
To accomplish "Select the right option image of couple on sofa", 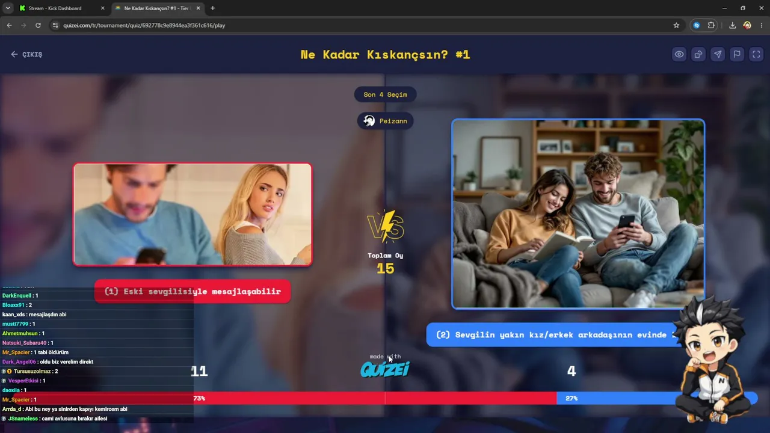I will [x=578, y=214].
